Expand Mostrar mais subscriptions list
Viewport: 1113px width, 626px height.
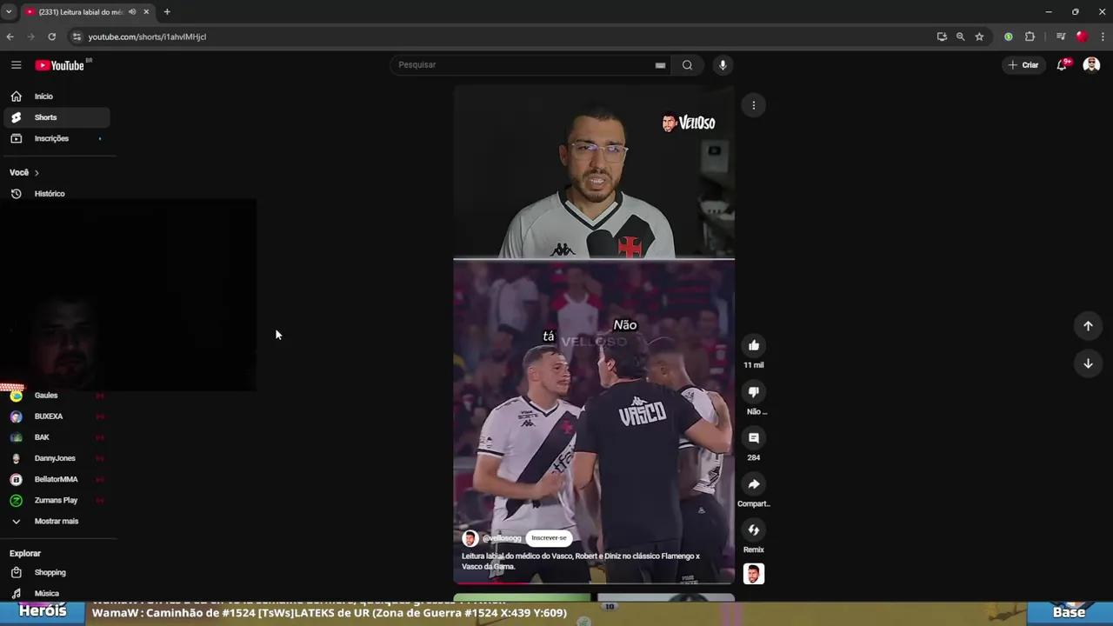click(x=57, y=521)
